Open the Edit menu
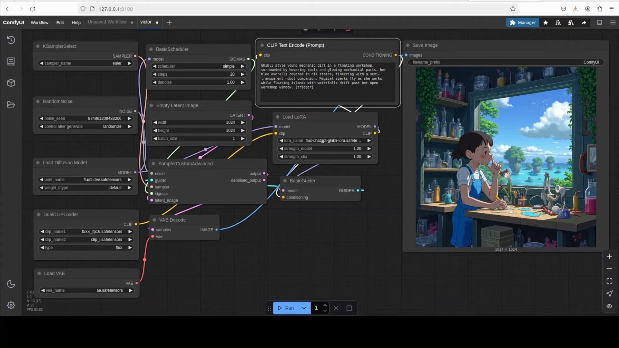 (60, 23)
